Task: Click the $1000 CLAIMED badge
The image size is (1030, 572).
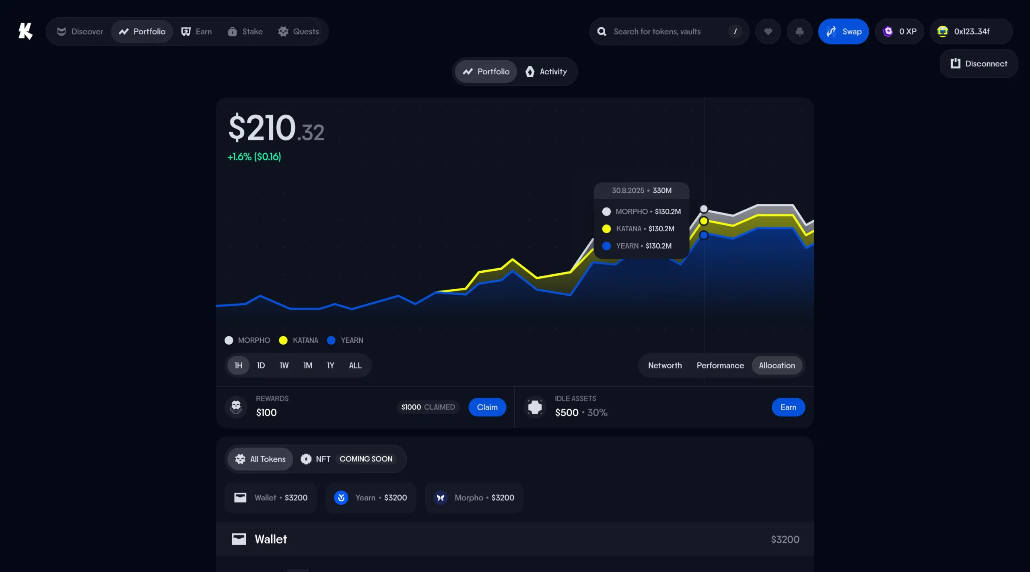Action: [428, 407]
